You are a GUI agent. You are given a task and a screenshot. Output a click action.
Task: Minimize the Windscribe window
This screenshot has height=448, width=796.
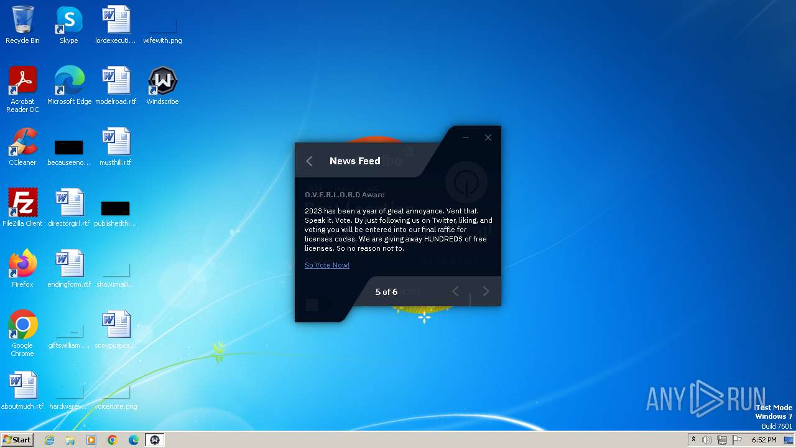click(x=465, y=138)
